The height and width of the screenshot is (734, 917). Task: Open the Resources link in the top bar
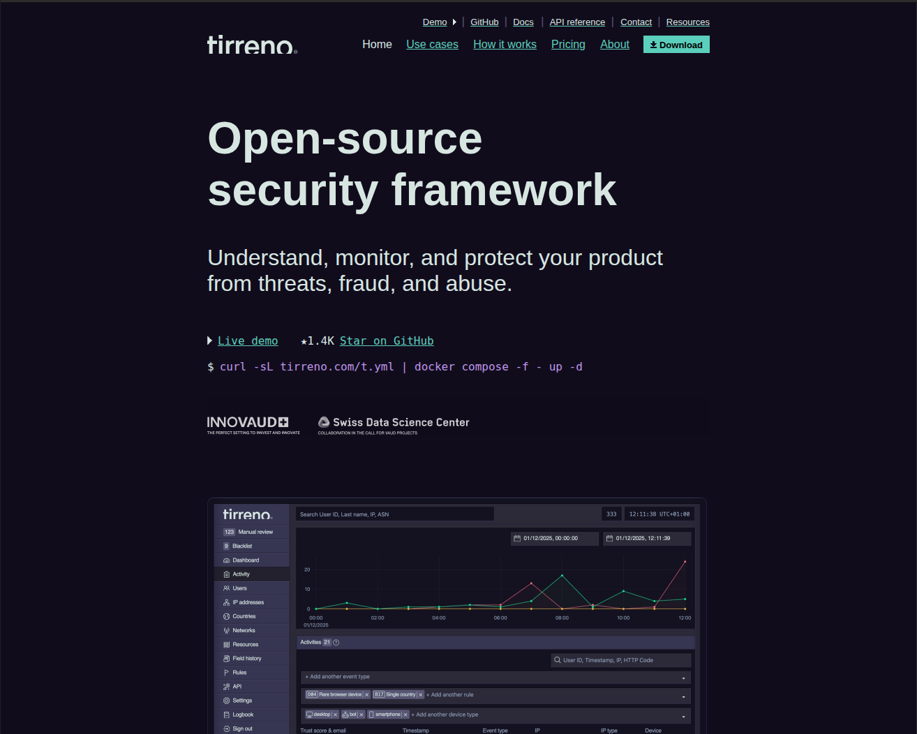(x=688, y=22)
